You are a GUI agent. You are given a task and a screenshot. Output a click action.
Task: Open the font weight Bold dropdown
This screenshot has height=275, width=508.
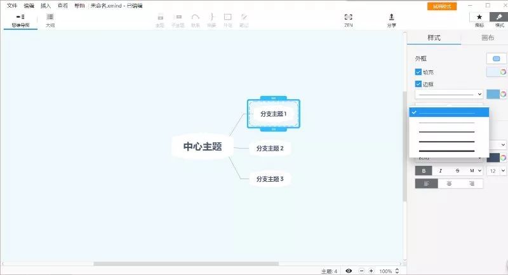click(x=449, y=158)
